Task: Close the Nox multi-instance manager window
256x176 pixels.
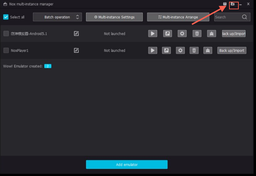Action: (x=248, y=4)
